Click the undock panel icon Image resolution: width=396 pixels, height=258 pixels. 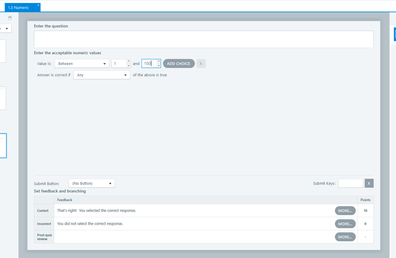click(x=10, y=18)
